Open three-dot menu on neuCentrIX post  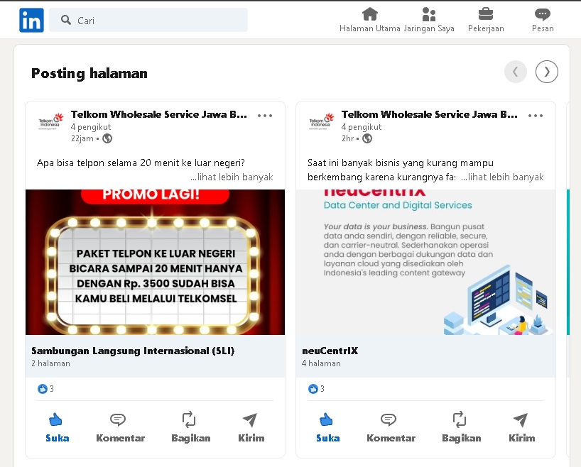pos(536,116)
